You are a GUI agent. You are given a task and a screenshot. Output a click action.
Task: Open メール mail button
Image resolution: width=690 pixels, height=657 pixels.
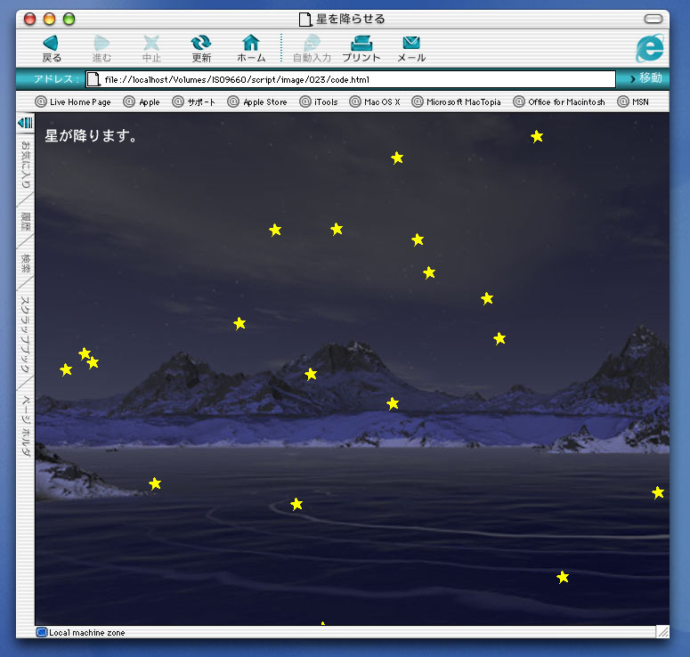coord(411,48)
